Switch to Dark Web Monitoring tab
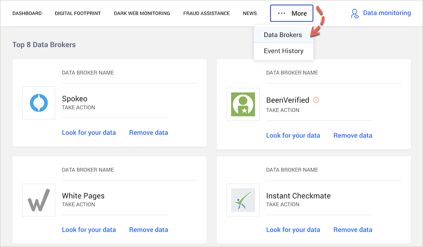This screenshot has height=247, width=423. click(x=142, y=13)
